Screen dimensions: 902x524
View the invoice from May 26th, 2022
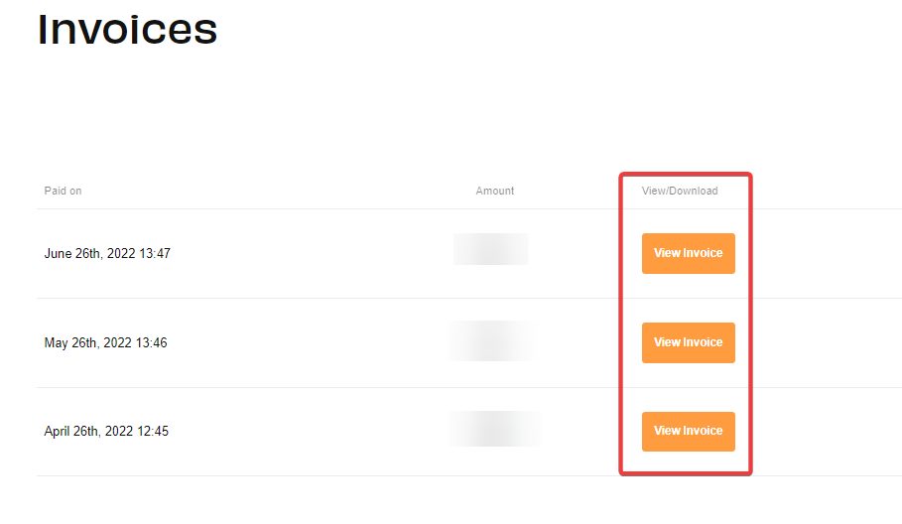(688, 342)
